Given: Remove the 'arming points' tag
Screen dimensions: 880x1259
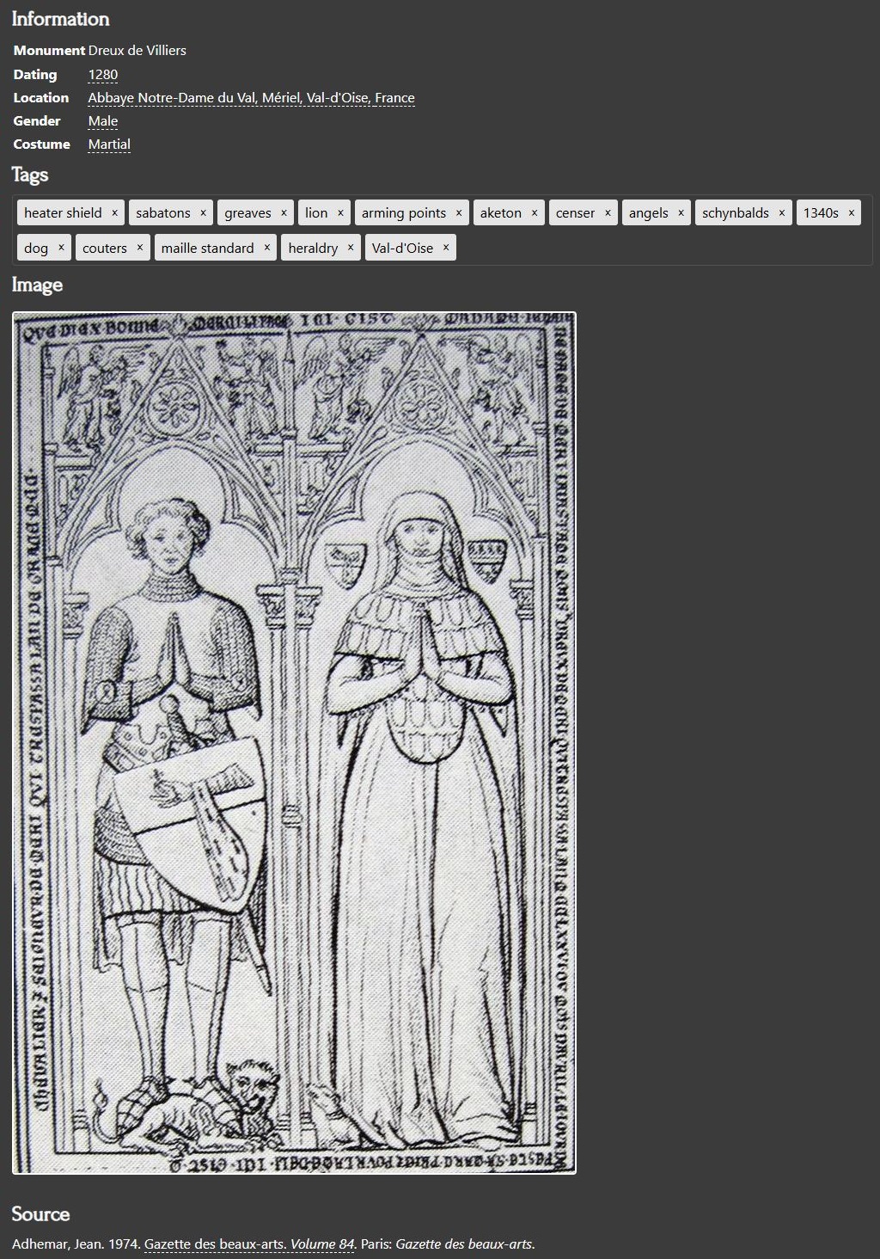Looking at the screenshot, I should point(459,213).
